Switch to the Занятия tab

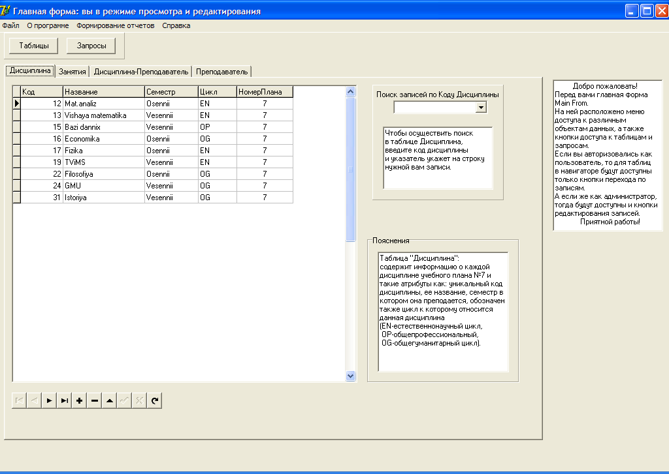72,72
